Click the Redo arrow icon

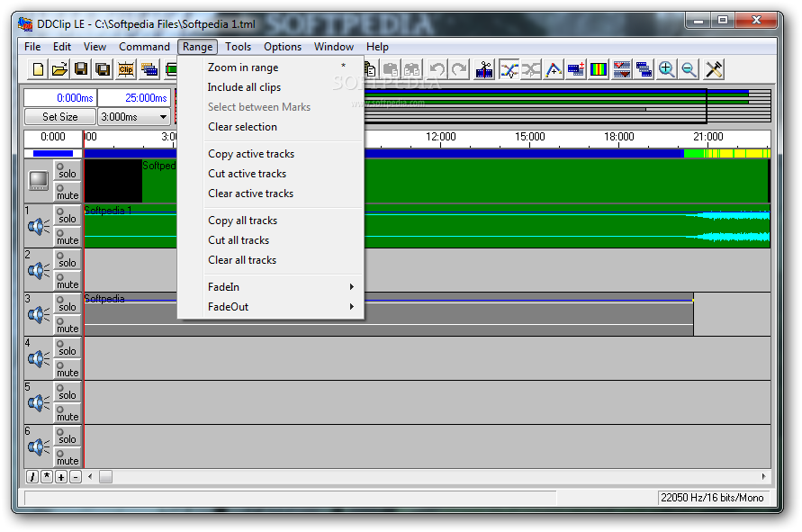459,69
